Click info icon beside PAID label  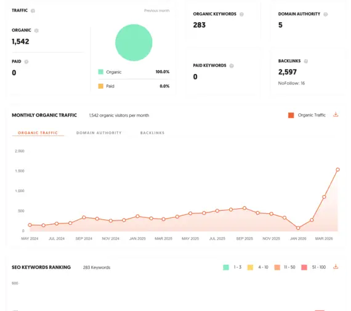[x=26, y=62]
